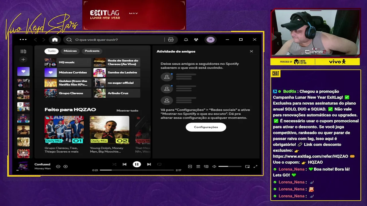Click the Atividade de amigos heading

click(176, 51)
